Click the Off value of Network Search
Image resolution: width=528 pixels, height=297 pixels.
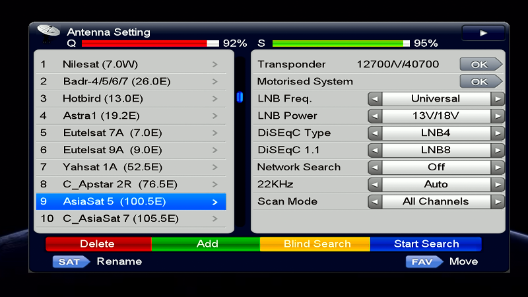pyautogui.click(x=436, y=168)
